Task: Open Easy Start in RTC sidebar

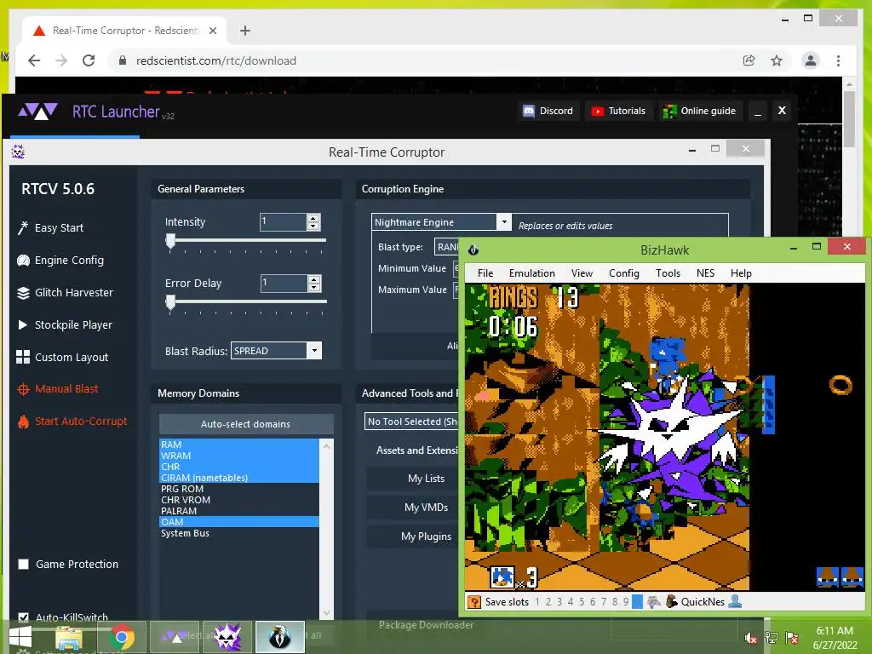Action: tap(50, 228)
